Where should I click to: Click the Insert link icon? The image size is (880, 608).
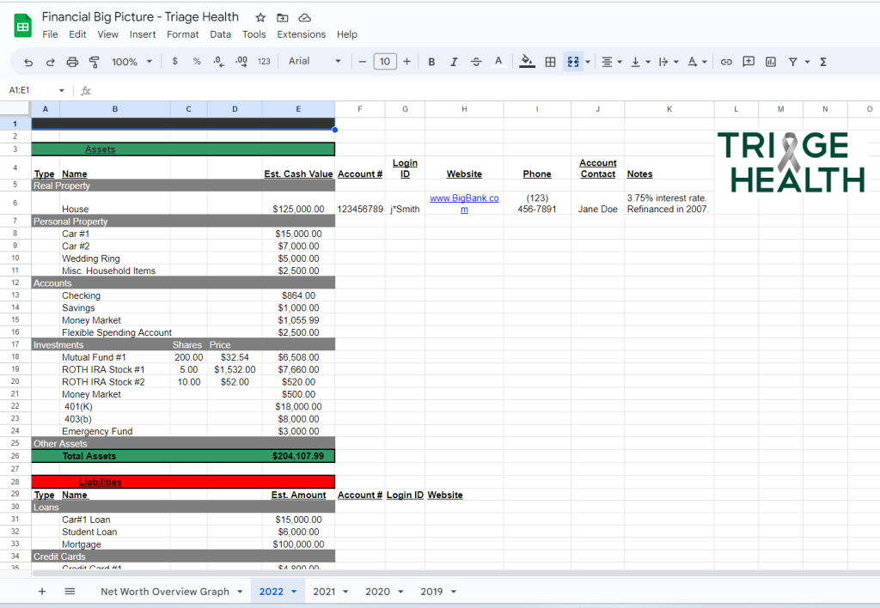pyautogui.click(x=726, y=62)
